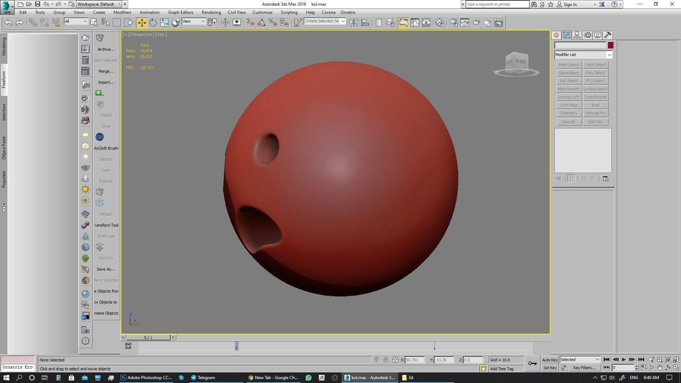Viewport: 681px width, 383px height.
Task: Toggle Absolute/Offset transform type-in mode
Action: [x=395, y=360]
